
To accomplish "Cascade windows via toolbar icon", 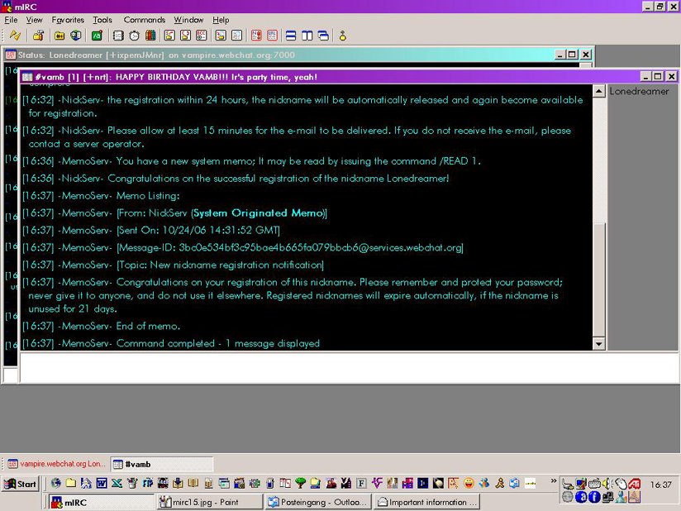I will coord(323,36).
